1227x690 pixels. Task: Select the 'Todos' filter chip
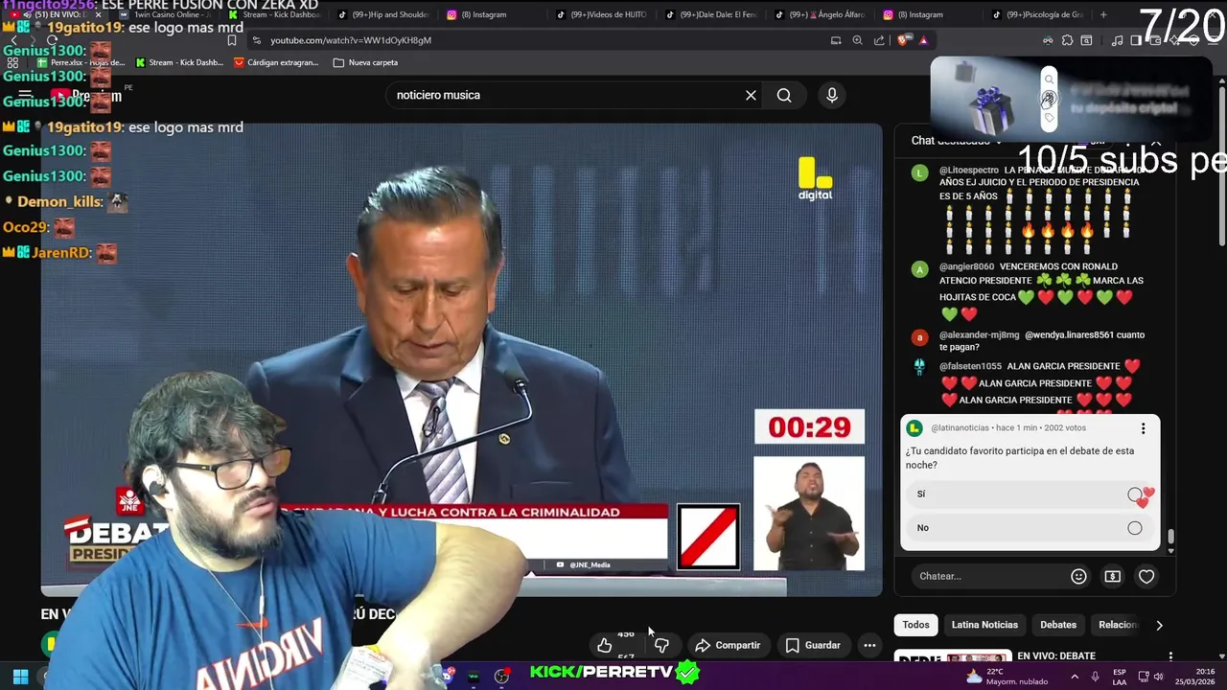(915, 625)
